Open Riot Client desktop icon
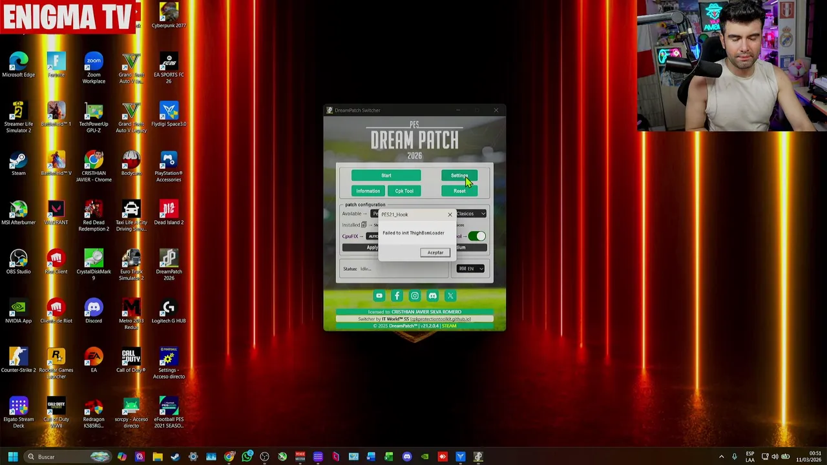Image resolution: width=827 pixels, height=465 pixels. (x=56, y=262)
